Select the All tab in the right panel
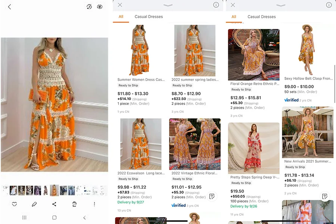This screenshot has height=224, width=336. click(234, 16)
